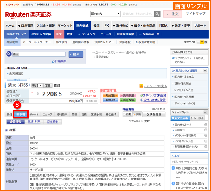Select 自動 price update radio
The height and width of the screenshot is (191, 211).
pos(125,115)
